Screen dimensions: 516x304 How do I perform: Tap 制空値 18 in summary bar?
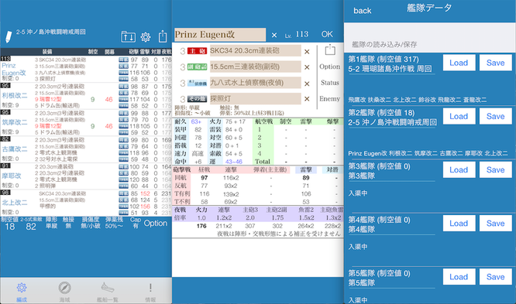click(9, 224)
